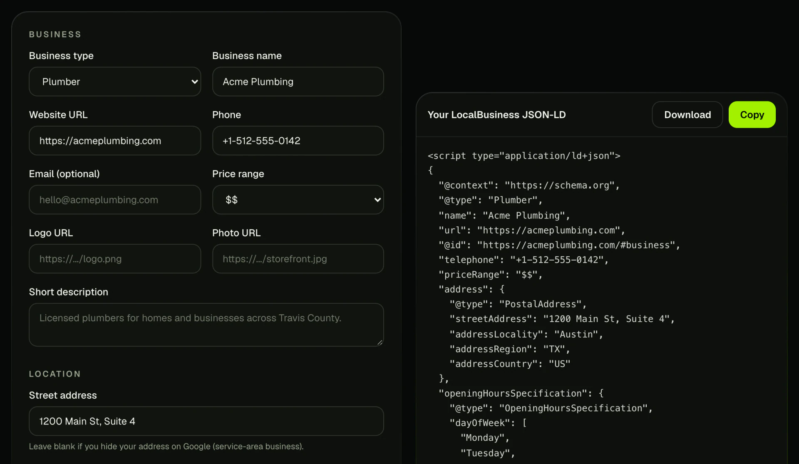Click the "streetAddress" line in JSON output
Viewport: 799px width, 464px height.
tap(562, 319)
